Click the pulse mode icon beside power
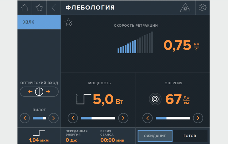Viewport: 228px width, 144px height. (x=83, y=99)
